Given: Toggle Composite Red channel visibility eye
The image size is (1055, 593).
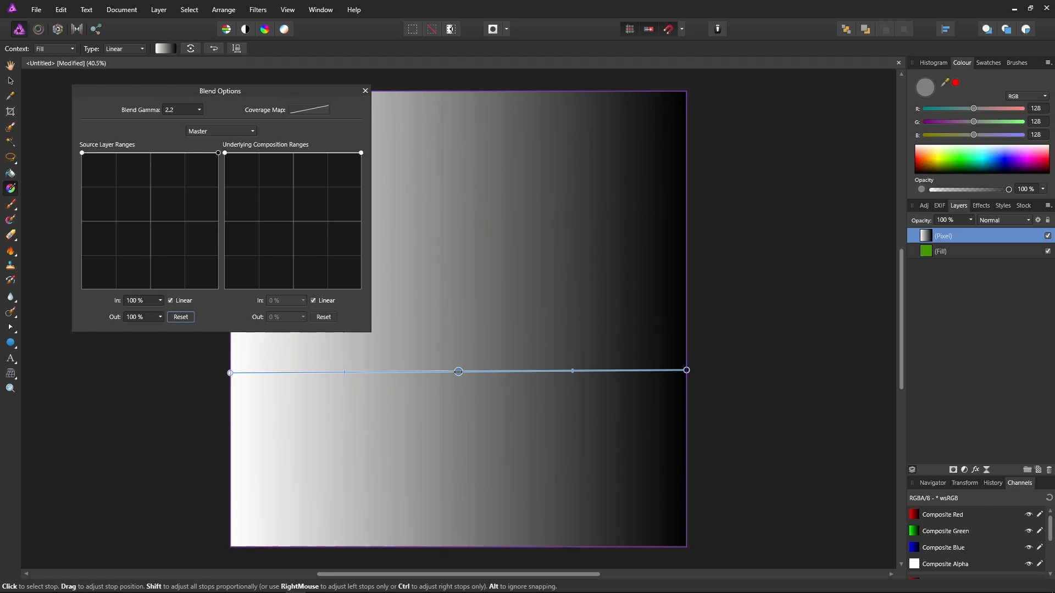Looking at the screenshot, I should click(1029, 514).
